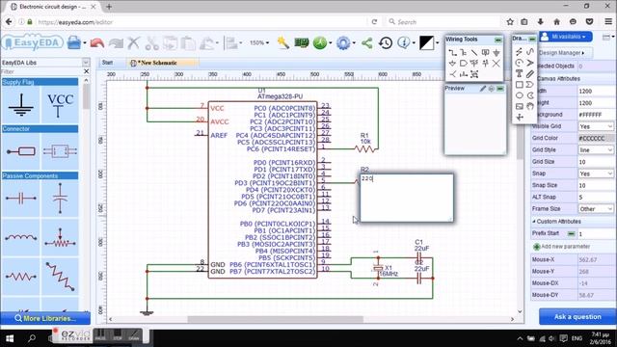The height and width of the screenshot is (347, 617).
Task: Select the Rectangle drawing tool
Action: point(519,85)
